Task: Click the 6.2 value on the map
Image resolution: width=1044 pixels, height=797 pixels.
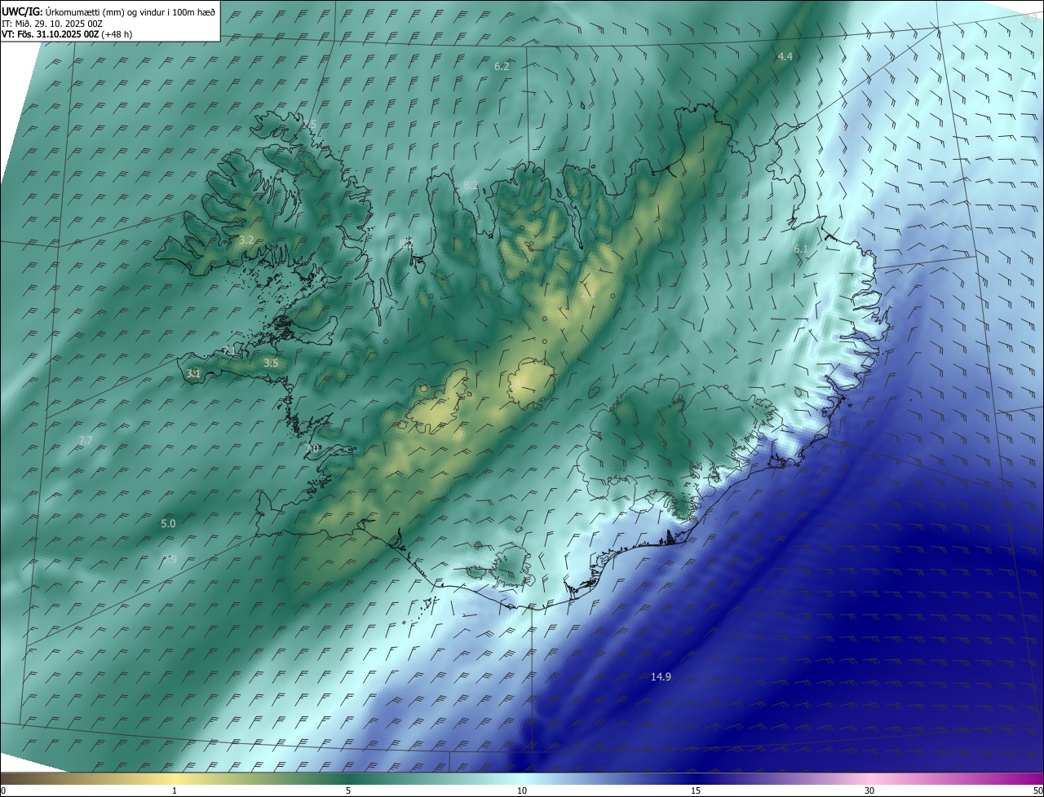Action: pyautogui.click(x=502, y=66)
